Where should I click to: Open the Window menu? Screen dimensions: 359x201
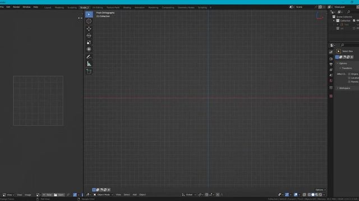26,7
